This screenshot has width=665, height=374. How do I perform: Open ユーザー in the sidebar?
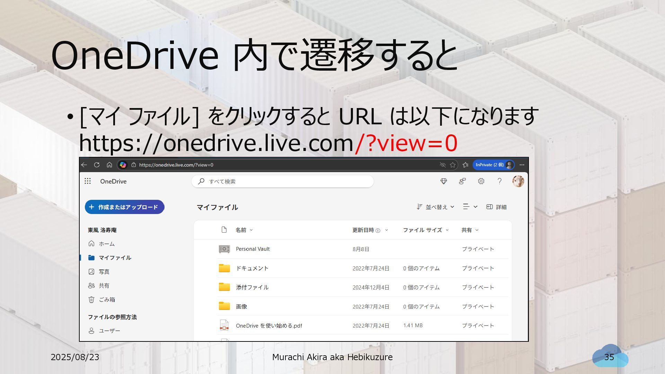pyautogui.click(x=104, y=331)
